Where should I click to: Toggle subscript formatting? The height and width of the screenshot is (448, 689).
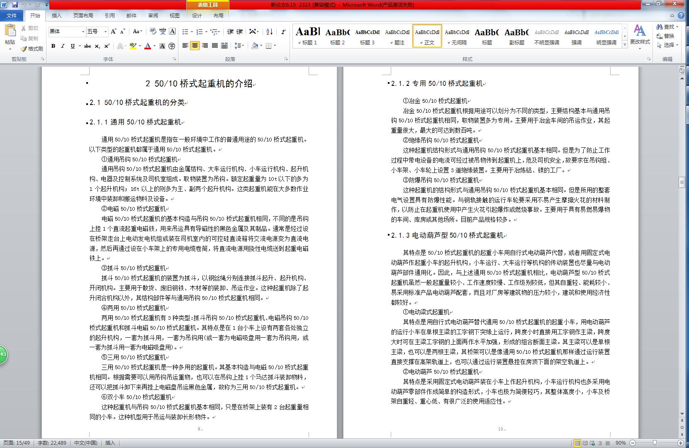coord(97,46)
